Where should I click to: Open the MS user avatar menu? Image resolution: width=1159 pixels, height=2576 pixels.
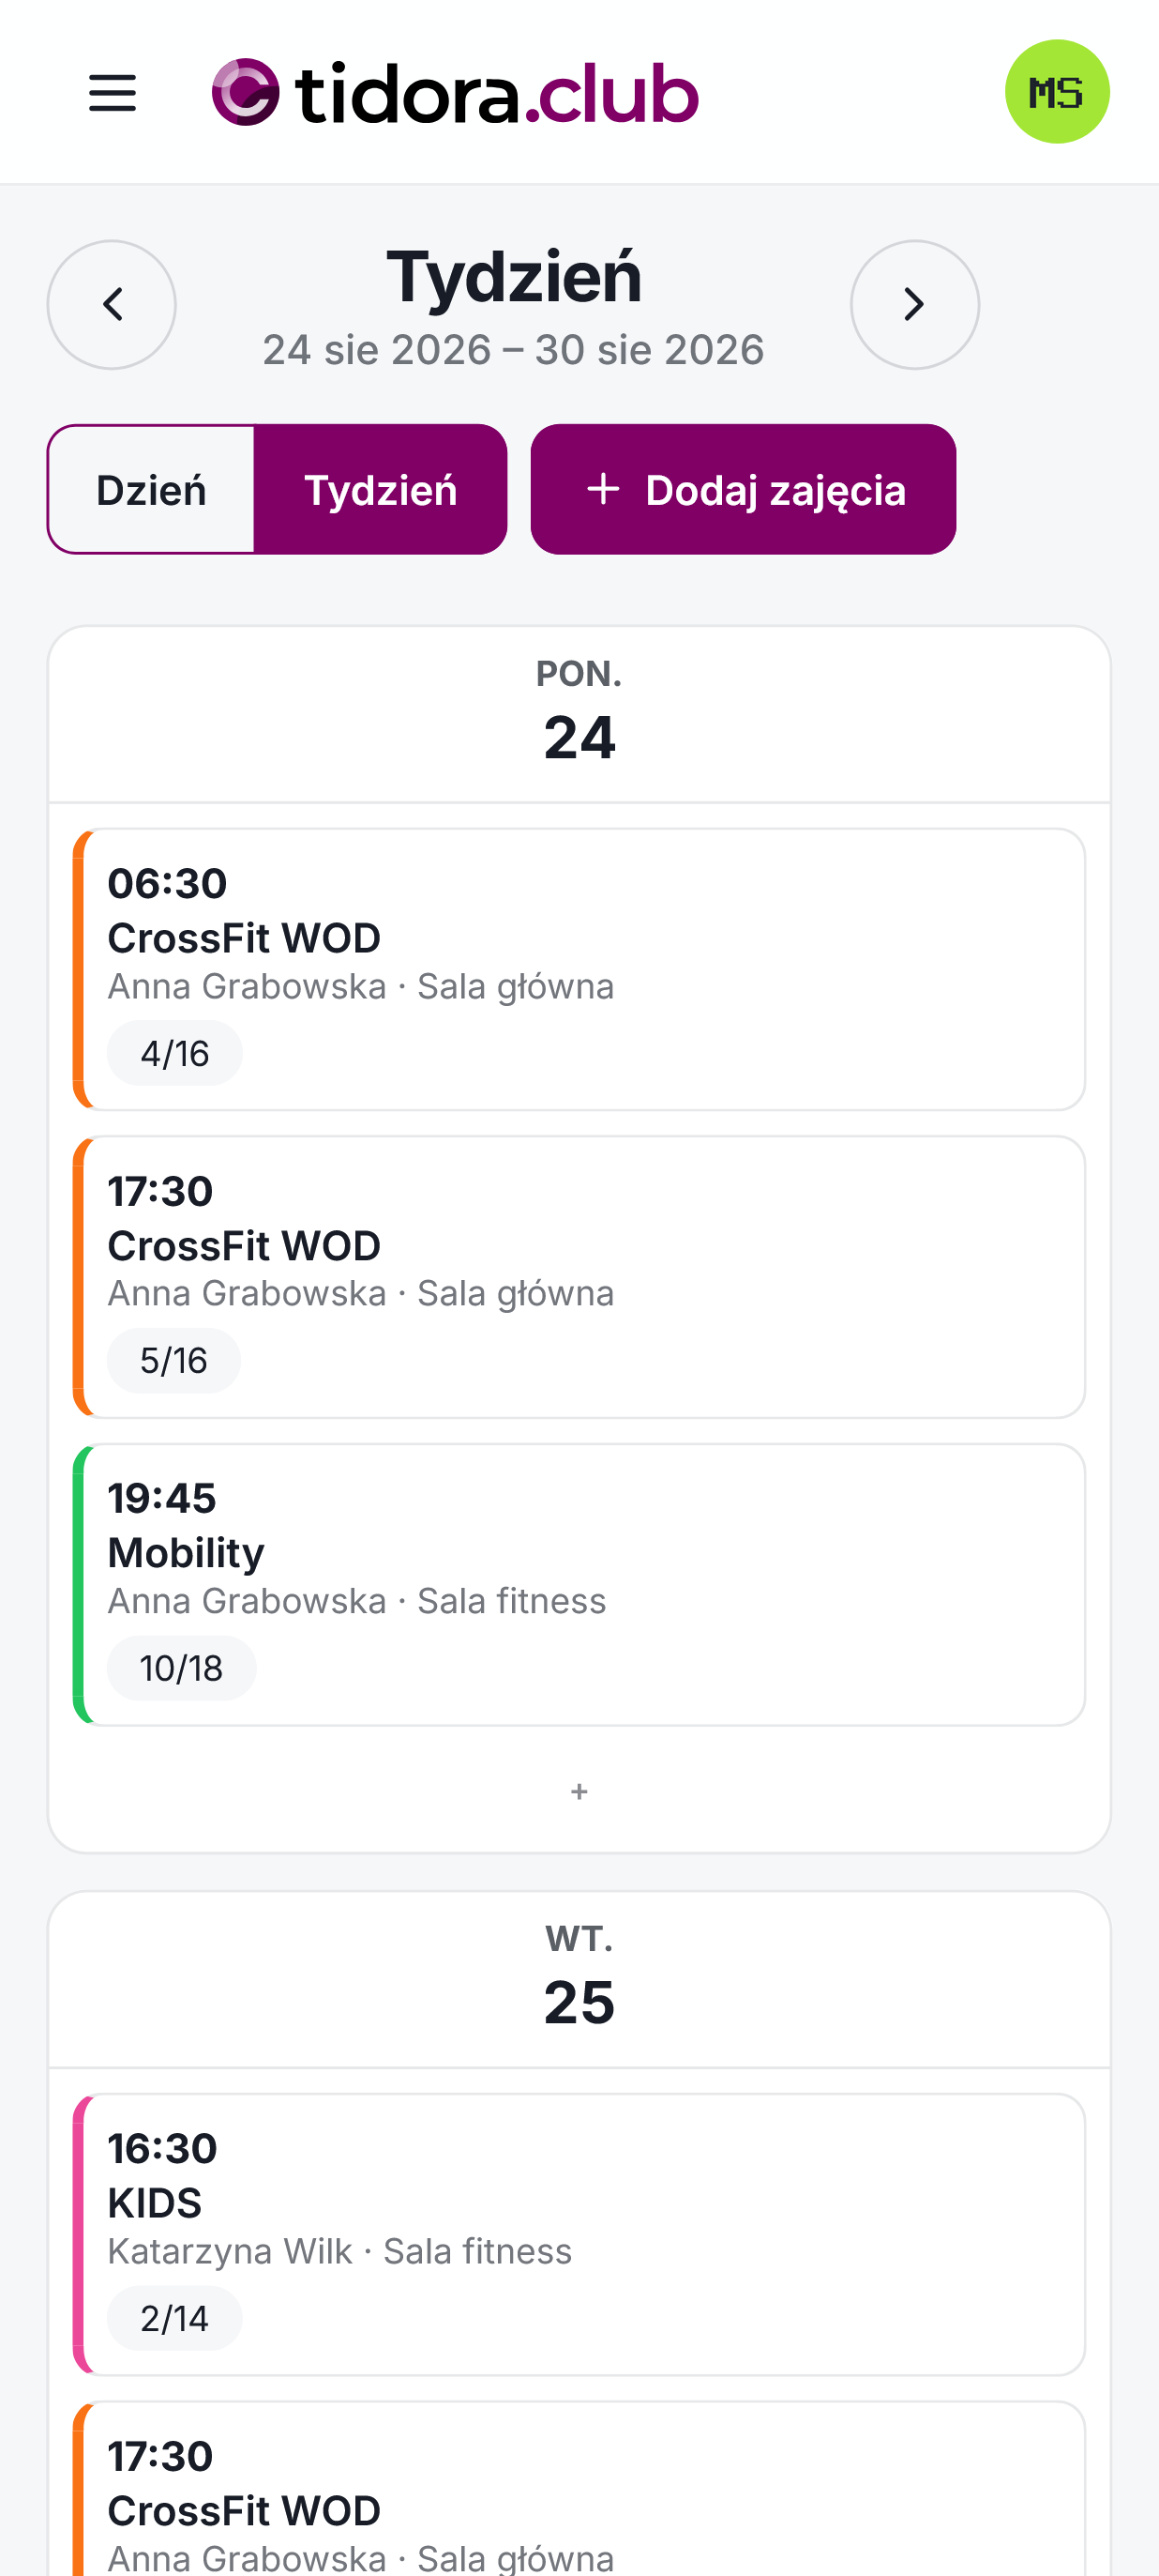(1057, 92)
